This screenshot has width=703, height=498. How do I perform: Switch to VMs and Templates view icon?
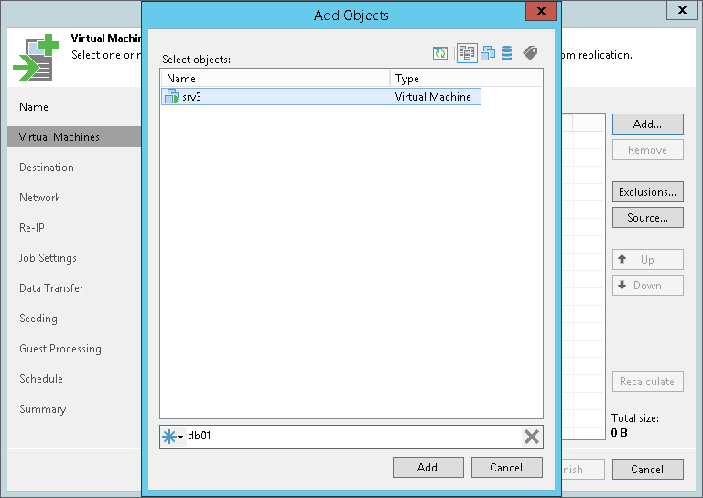click(x=488, y=54)
